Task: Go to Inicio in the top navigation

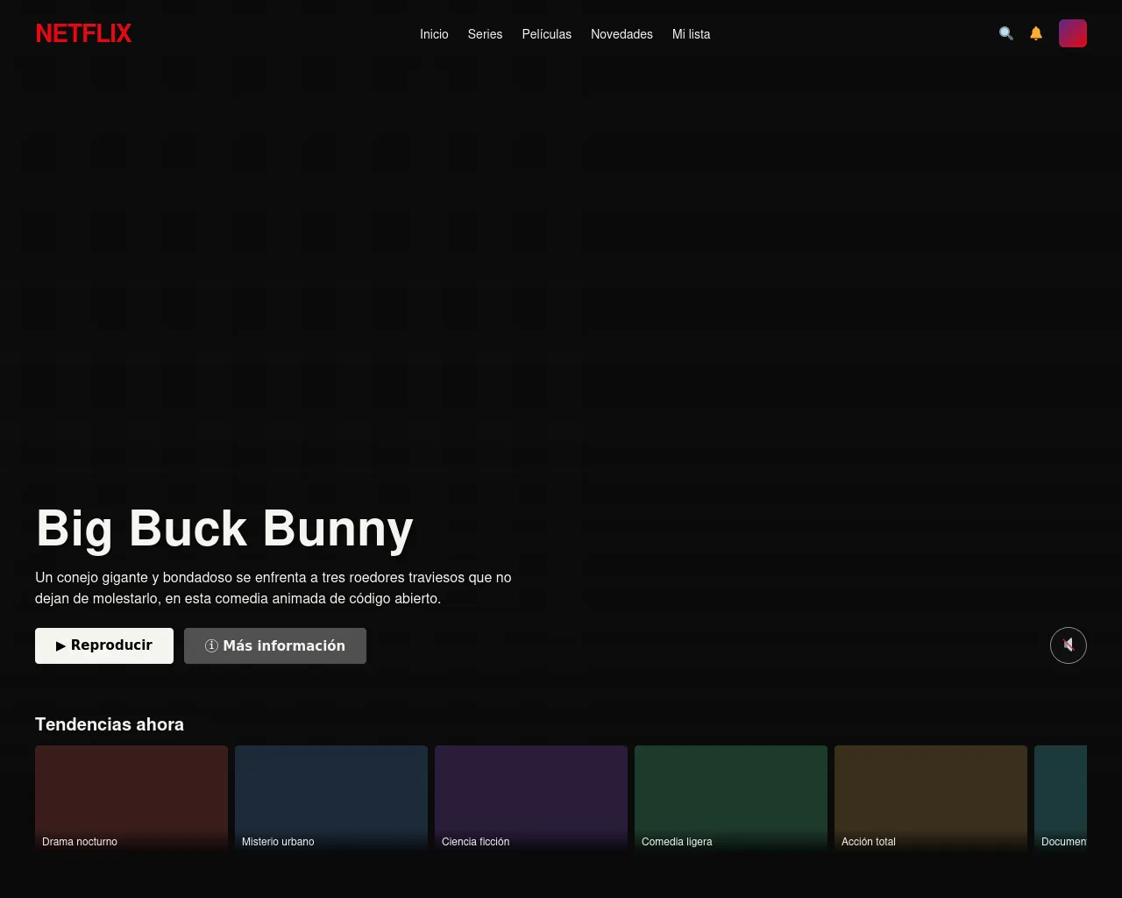Action: [434, 34]
